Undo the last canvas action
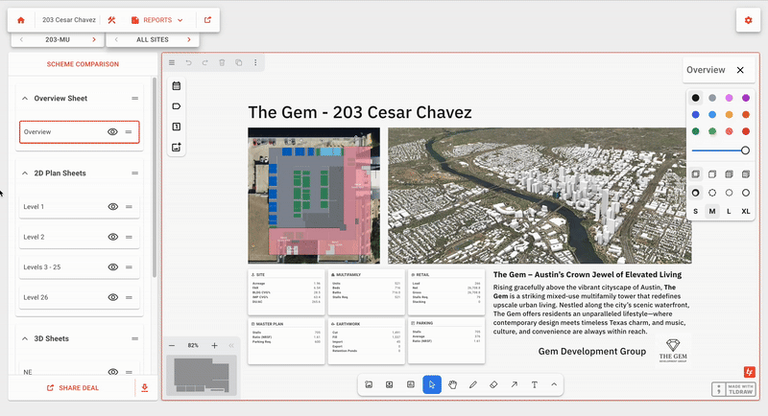 point(188,62)
